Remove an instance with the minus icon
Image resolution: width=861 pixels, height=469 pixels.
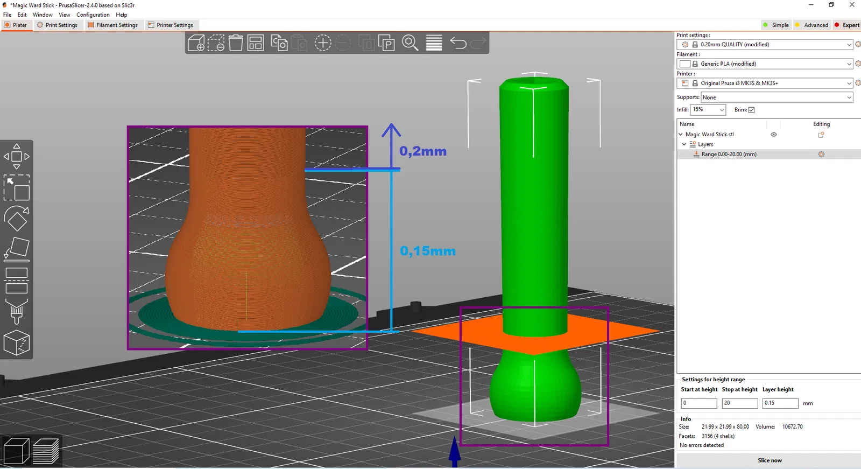click(343, 43)
